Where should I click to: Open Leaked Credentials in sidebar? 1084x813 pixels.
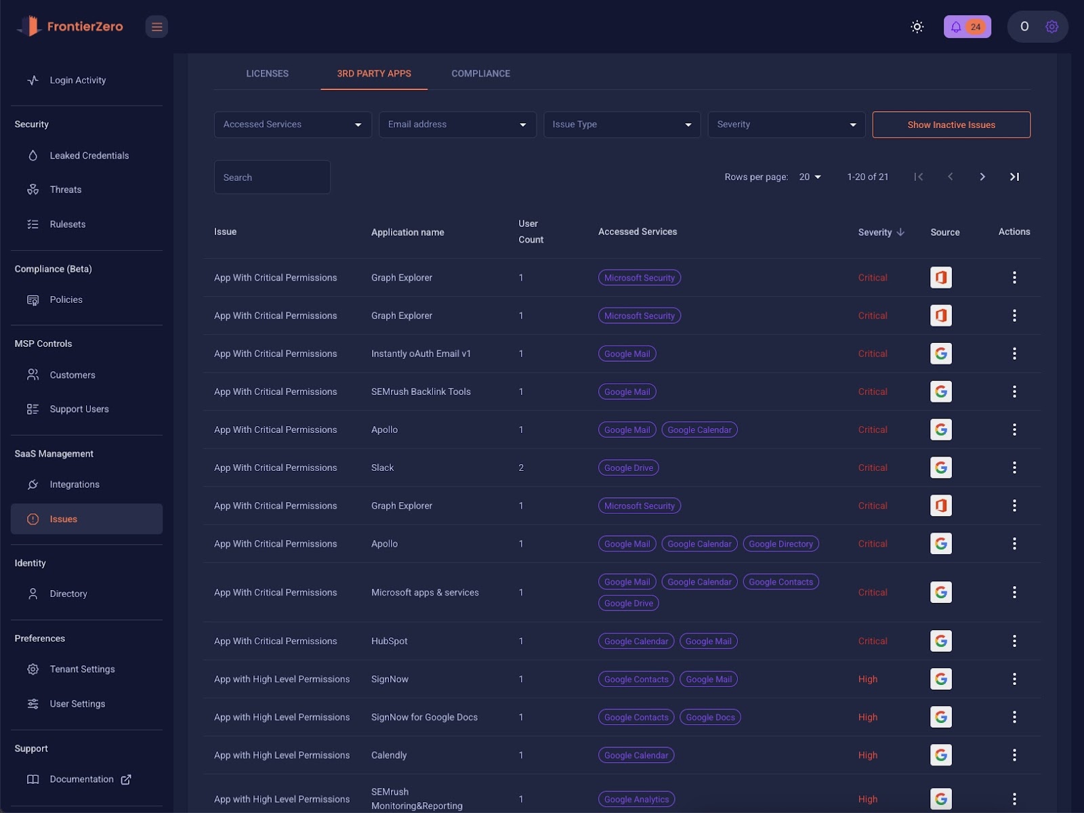click(x=89, y=156)
